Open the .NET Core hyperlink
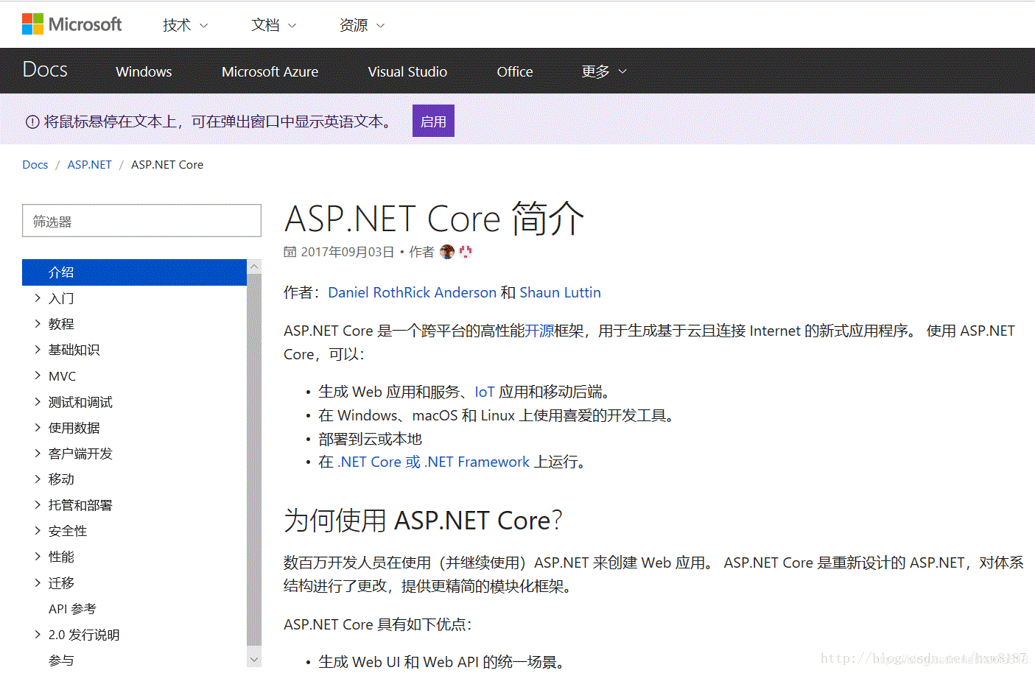 [x=372, y=462]
